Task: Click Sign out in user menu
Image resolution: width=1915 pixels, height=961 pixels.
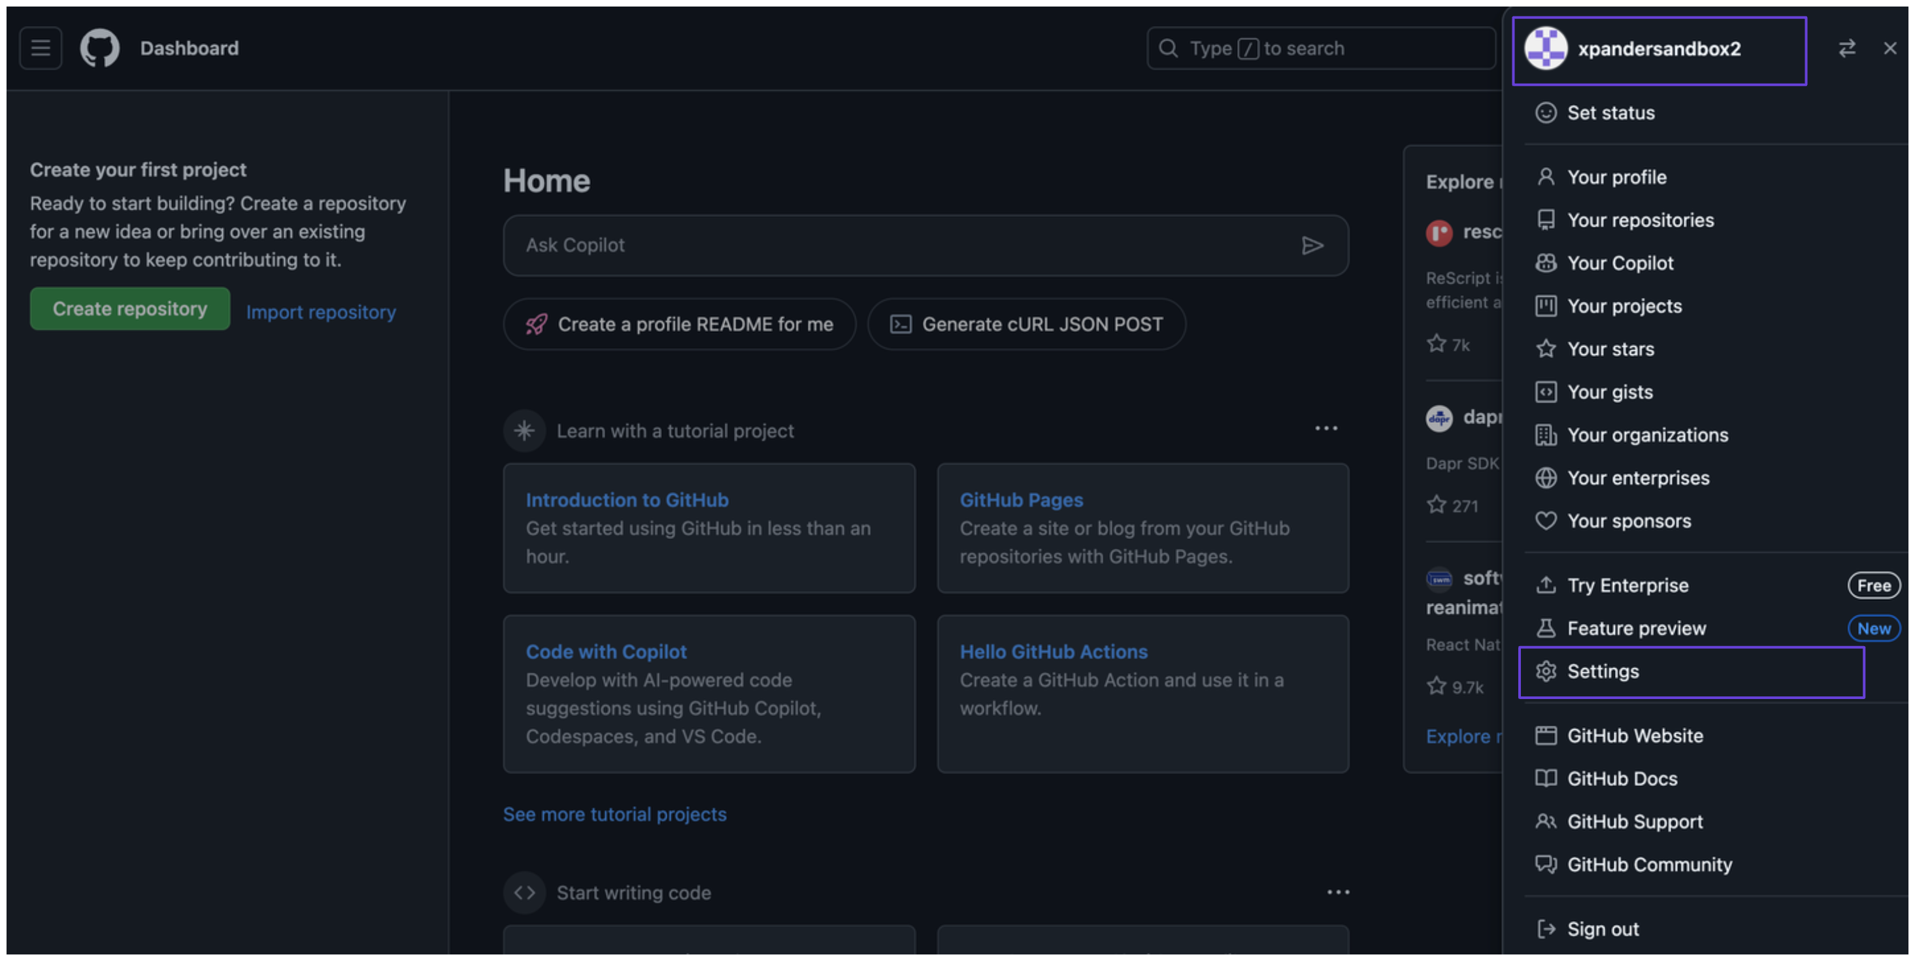Action: tap(1602, 930)
